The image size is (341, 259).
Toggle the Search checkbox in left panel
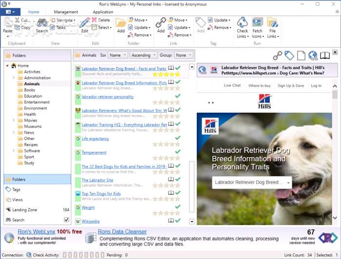tap(66, 220)
